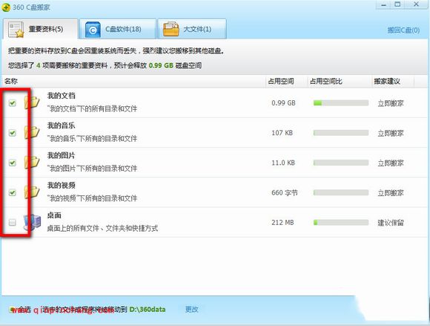Click the 桌面 usage ratio bar
Image resolution: width=430 pixels, height=326 pixels.
coord(341,223)
